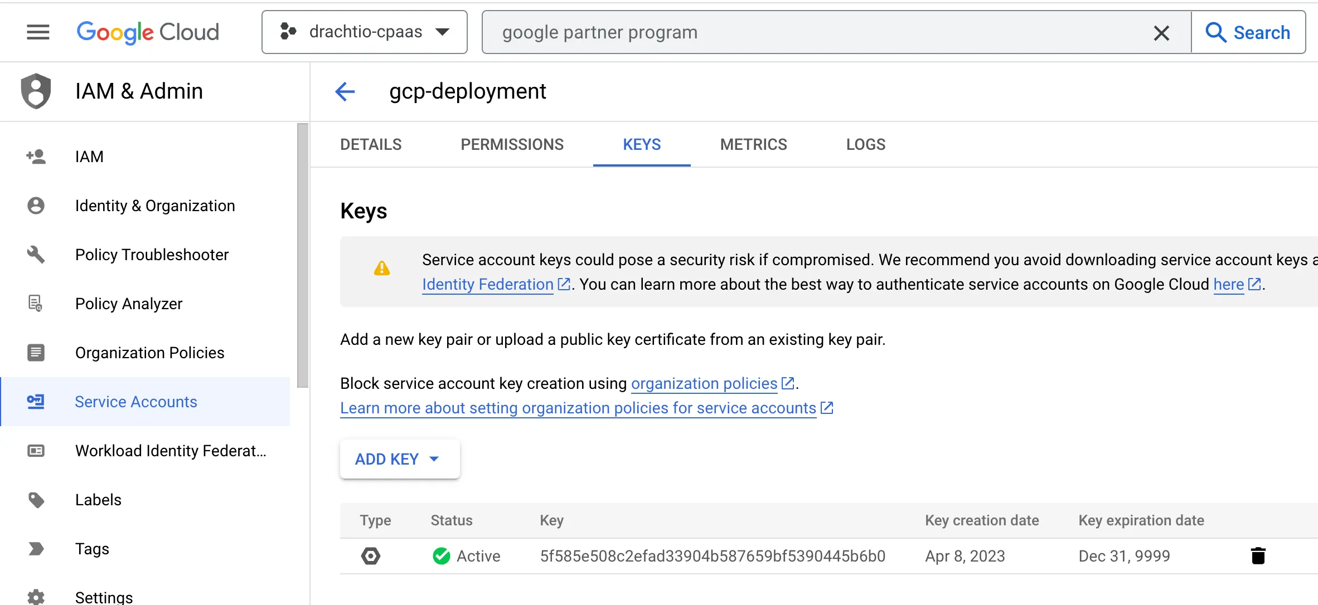Click the Tags arrow-shaped icon
The width and height of the screenshot is (1318, 605).
point(36,549)
